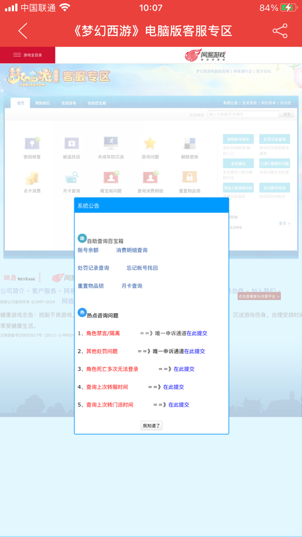Image resolution: width=302 pixels, height=537 pixels.
Task: Open 系统公告 in the top right nav
Action: (x=230, y=103)
